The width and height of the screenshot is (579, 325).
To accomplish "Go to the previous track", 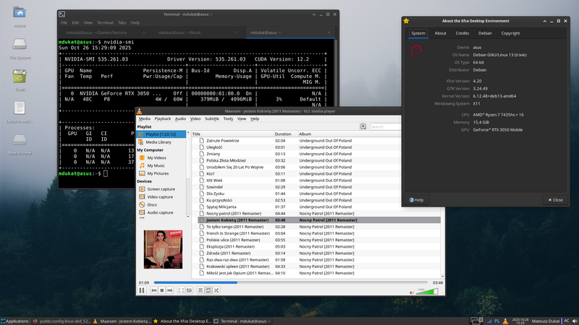I will [x=153, y=290].
